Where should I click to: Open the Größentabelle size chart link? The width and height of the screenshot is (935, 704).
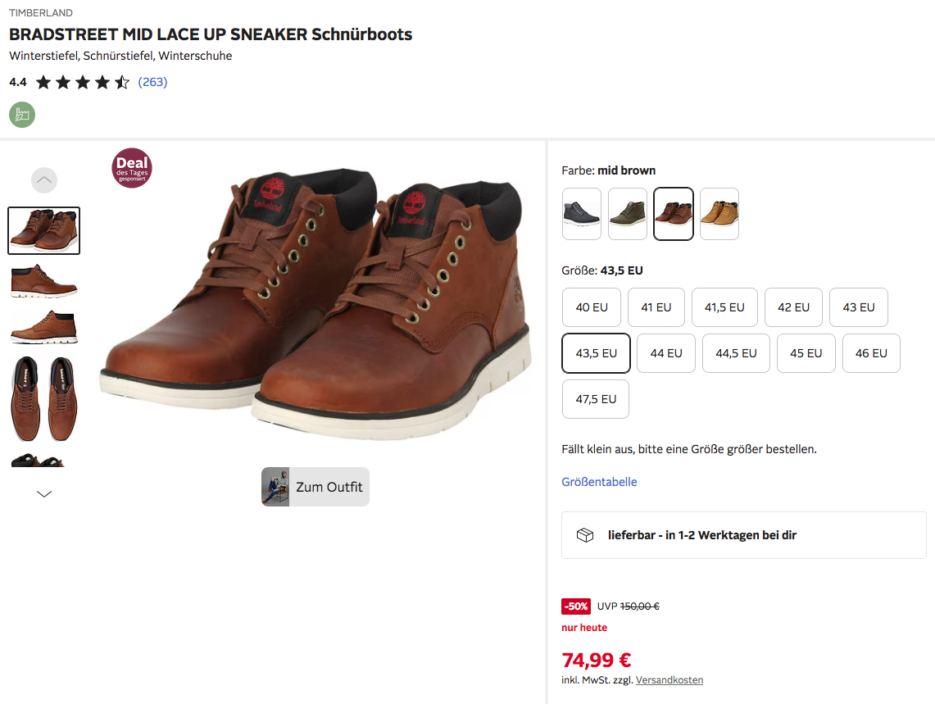point(599,482)
